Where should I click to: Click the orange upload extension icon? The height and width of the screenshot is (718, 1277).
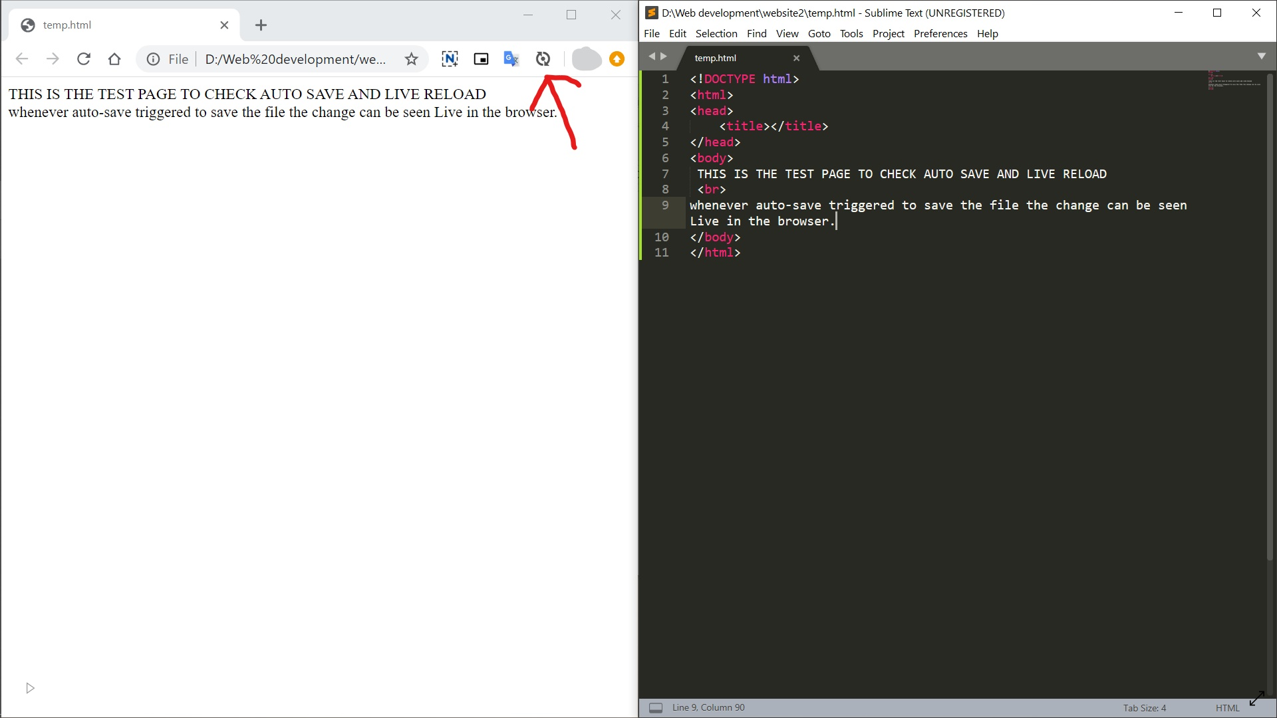coord(617,59)
